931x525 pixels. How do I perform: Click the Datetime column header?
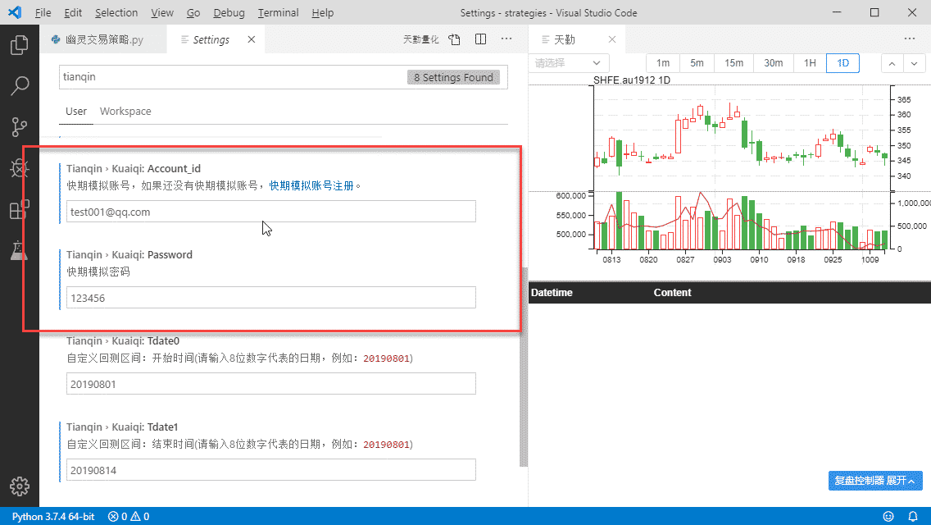(x=552, y=293)
